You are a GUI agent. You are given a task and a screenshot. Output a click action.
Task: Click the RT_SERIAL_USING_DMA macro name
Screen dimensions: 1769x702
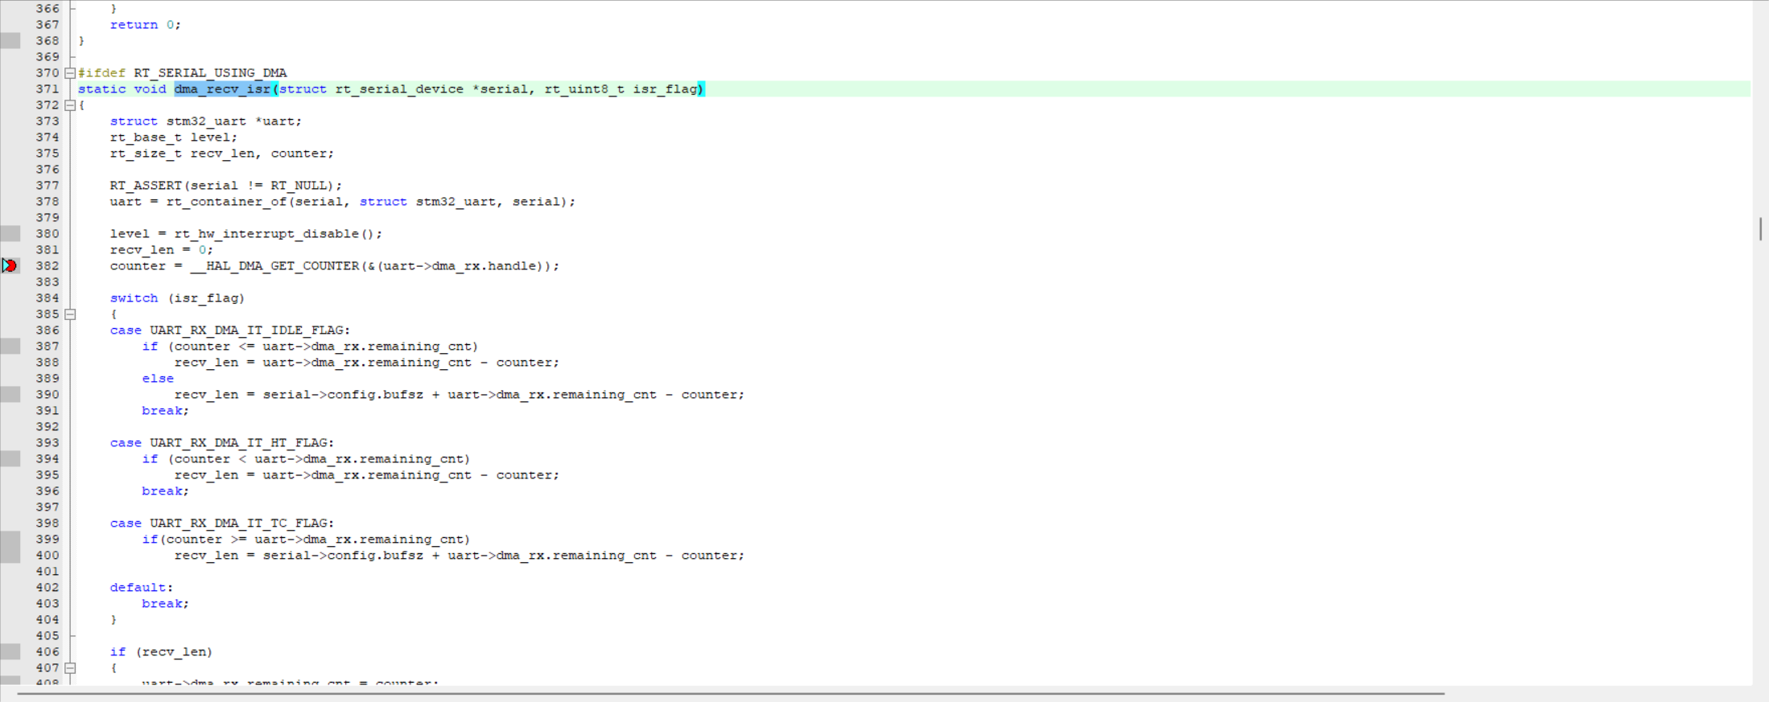210,73
